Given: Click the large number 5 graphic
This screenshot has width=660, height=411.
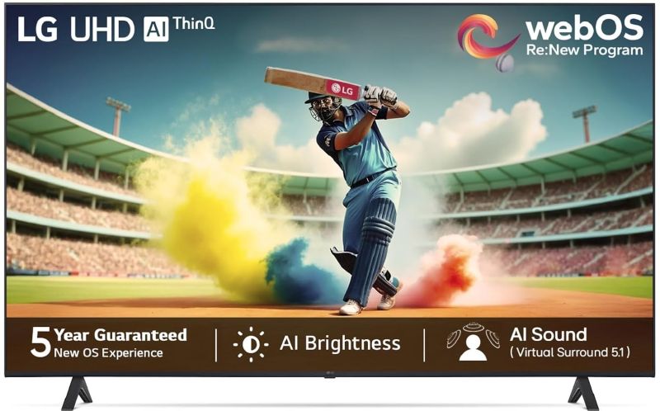Looking at the screenshot, I should tap(40, 343).
